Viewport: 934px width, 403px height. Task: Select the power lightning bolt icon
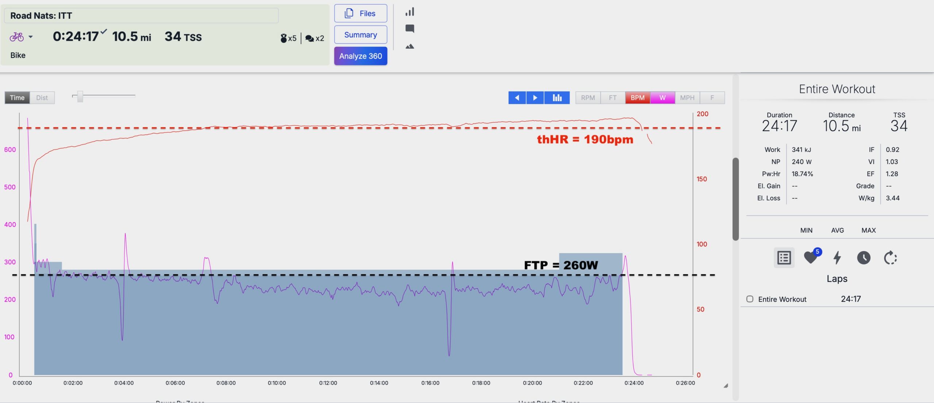tap(837, 258)
